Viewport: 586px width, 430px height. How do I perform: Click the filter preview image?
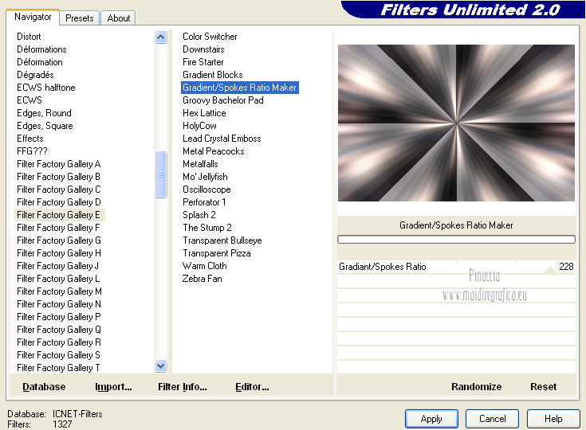(x=456, y=123)
